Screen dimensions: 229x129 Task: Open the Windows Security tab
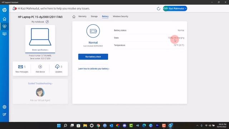tap(121, 16)
